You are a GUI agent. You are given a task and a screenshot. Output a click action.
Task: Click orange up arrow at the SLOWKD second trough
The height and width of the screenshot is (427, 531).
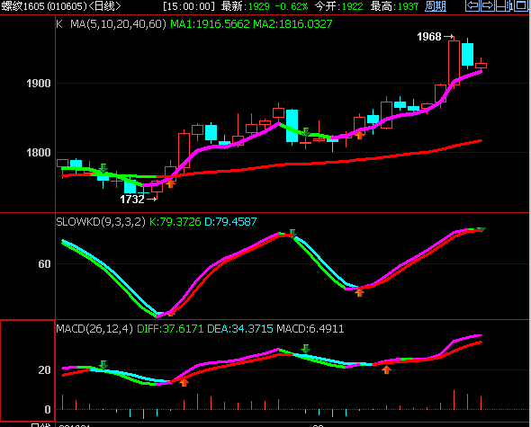(x=360, y=292)
